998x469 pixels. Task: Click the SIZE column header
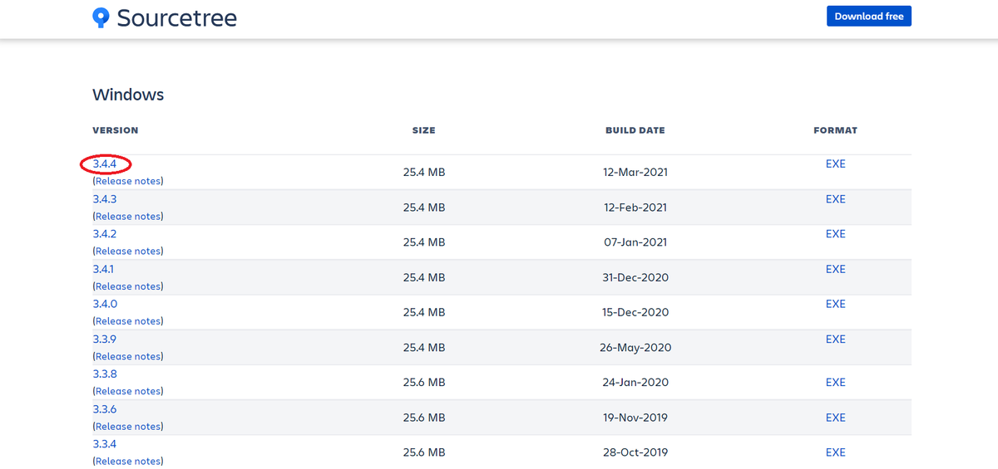(423, 130)
